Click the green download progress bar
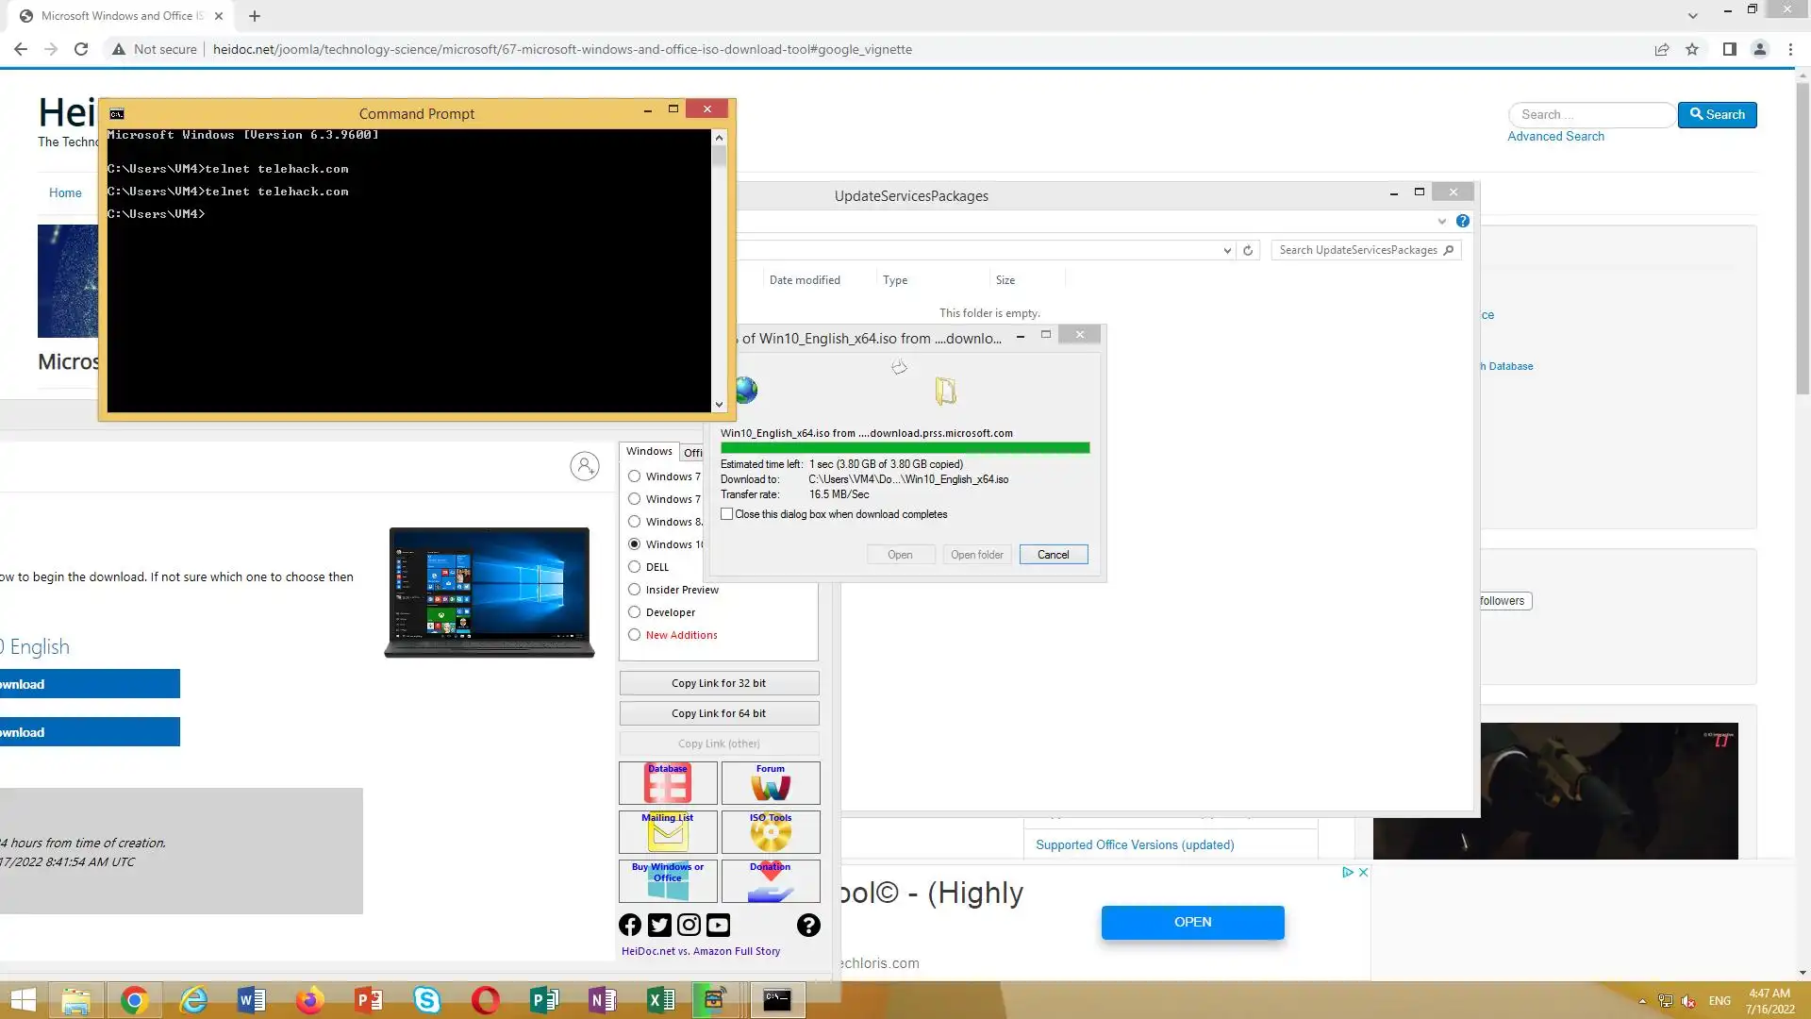Image resolution: width=1811 pixels, height=1019 pixels. coord(905,448)
